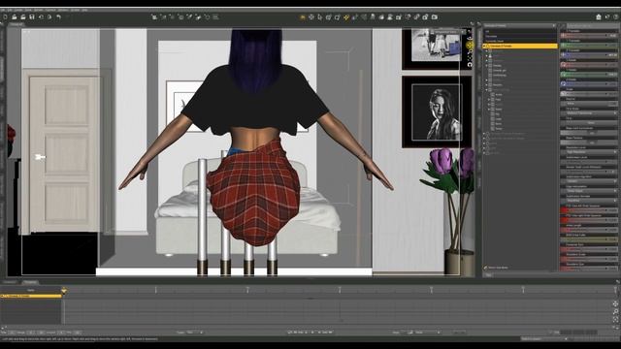This screenshot has width=621, height=349.
Task: Adjust the Z Translate blue slider
Action: tap(589, 55)
